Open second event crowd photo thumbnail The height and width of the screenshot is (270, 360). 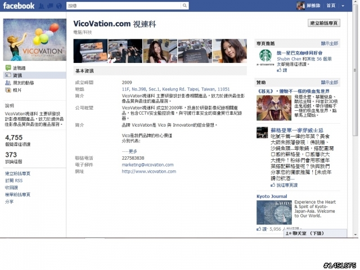(125, 51)
